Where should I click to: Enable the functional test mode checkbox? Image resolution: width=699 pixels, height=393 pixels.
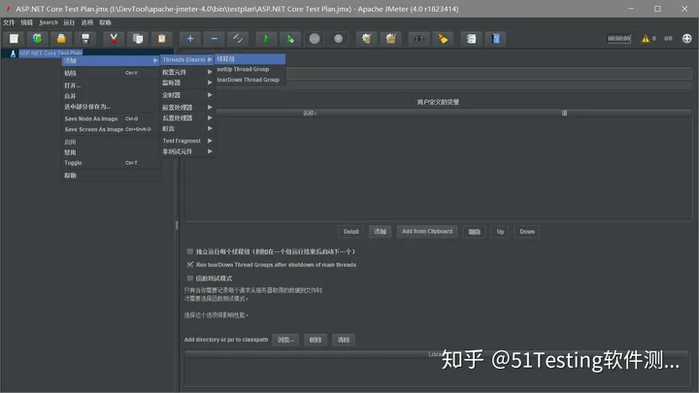pos(190,278)
